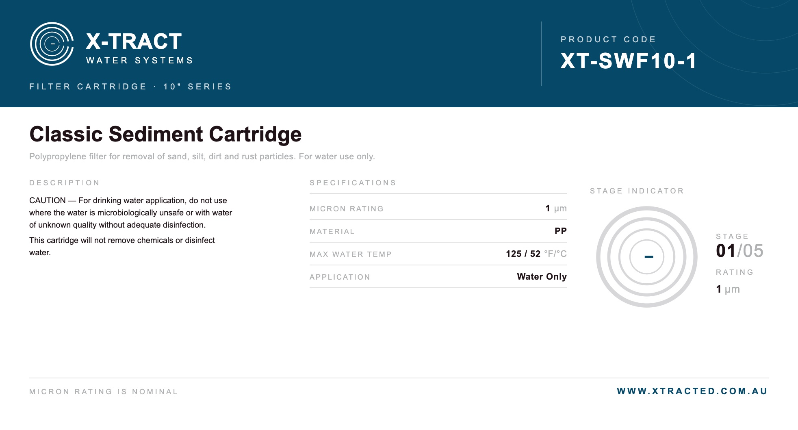Click the CAUTION paragraph in the description
Image resolution: width=798 pixels, height=430 pixels.
pyautogui.click(x=130, y=213)
